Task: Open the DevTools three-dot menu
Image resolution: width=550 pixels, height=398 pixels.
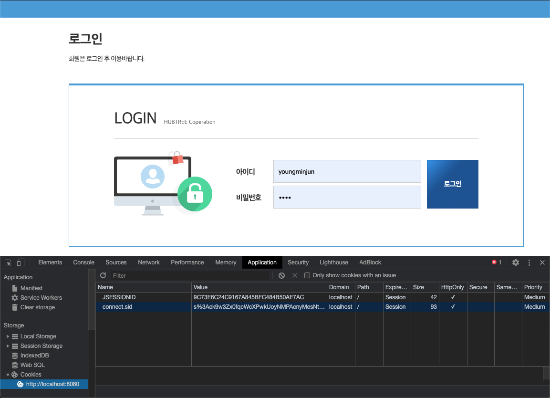Action: click(529, 262)
